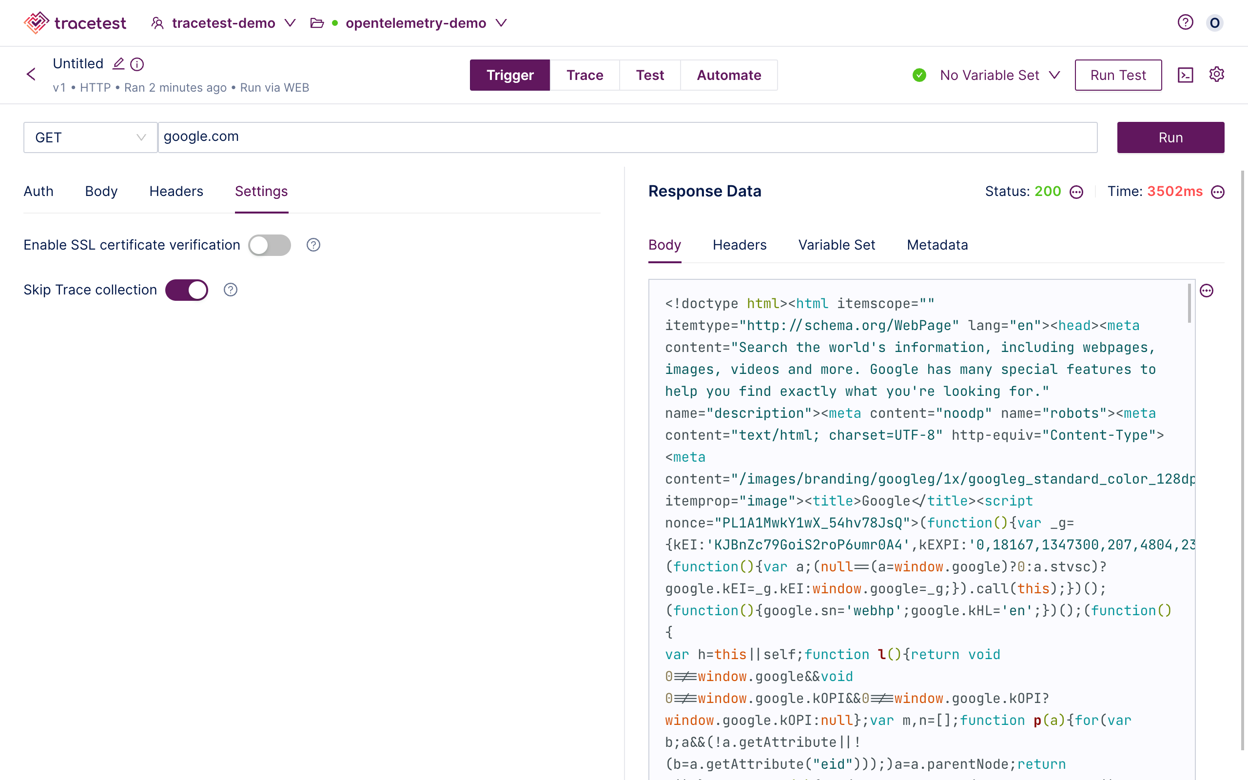Open the test settings gear icon
Viewport: 1248px width, 780px height.
tap(1216, 74)
